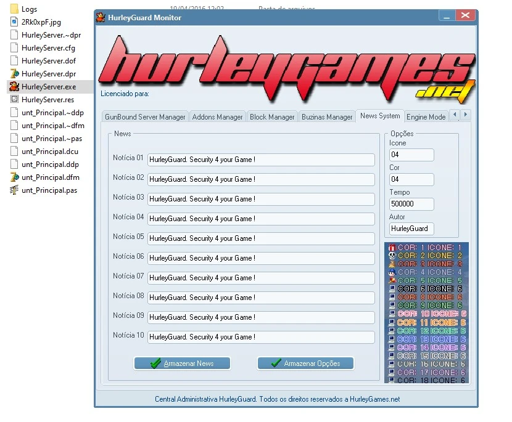Screen dimensions: 512x422
Task: Click the unt_Principal.dfm file icon
Action: (14, 177)
